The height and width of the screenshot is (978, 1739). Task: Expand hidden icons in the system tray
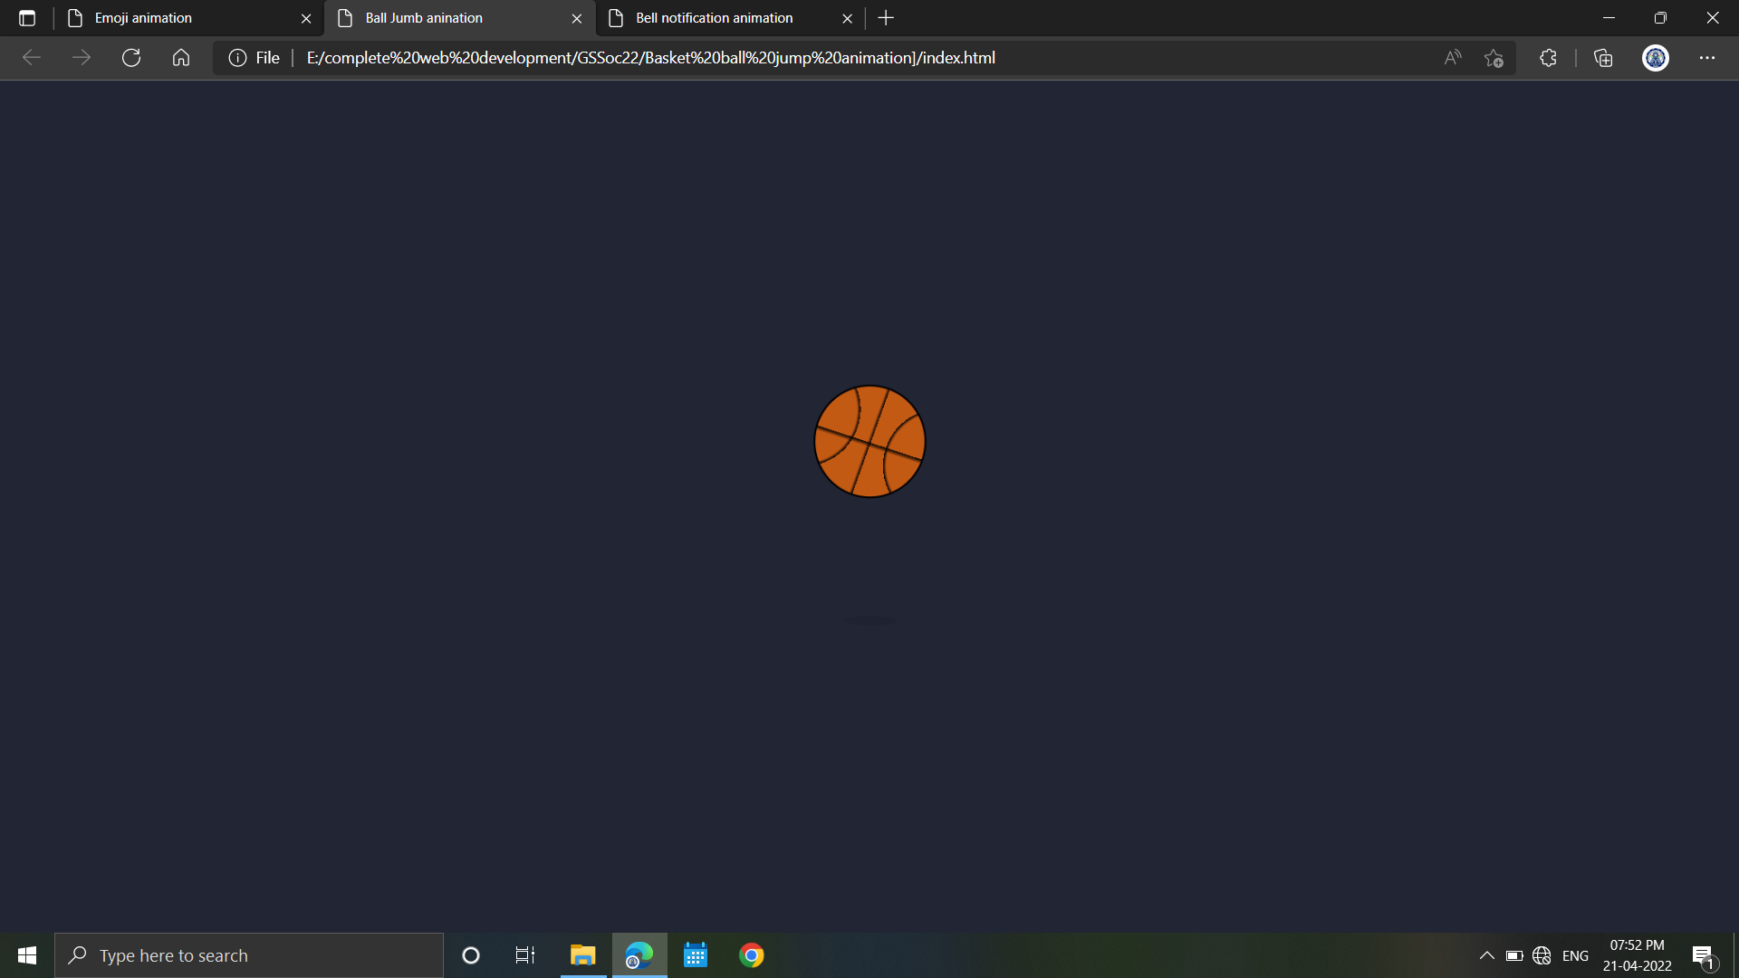click(x=1485, y=954)
